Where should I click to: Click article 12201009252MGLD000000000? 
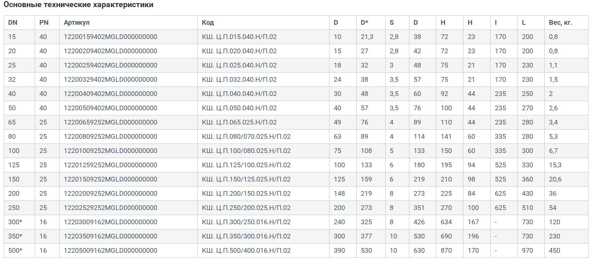click(x=111, y=151)
